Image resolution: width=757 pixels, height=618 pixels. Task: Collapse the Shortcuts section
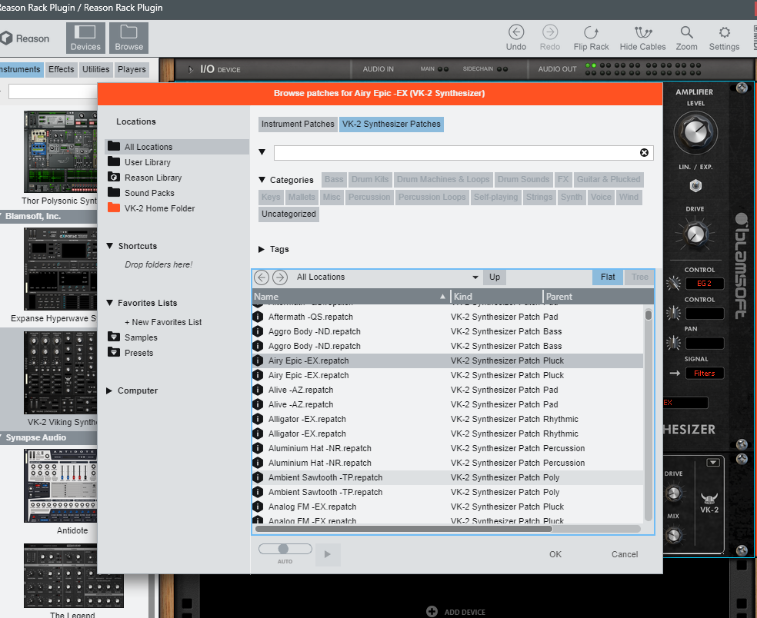coord(109,246)
